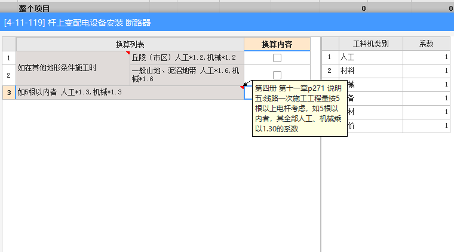
Task: Click row number 2 in 工料机类别 table
Action: (x=330, y=71)
